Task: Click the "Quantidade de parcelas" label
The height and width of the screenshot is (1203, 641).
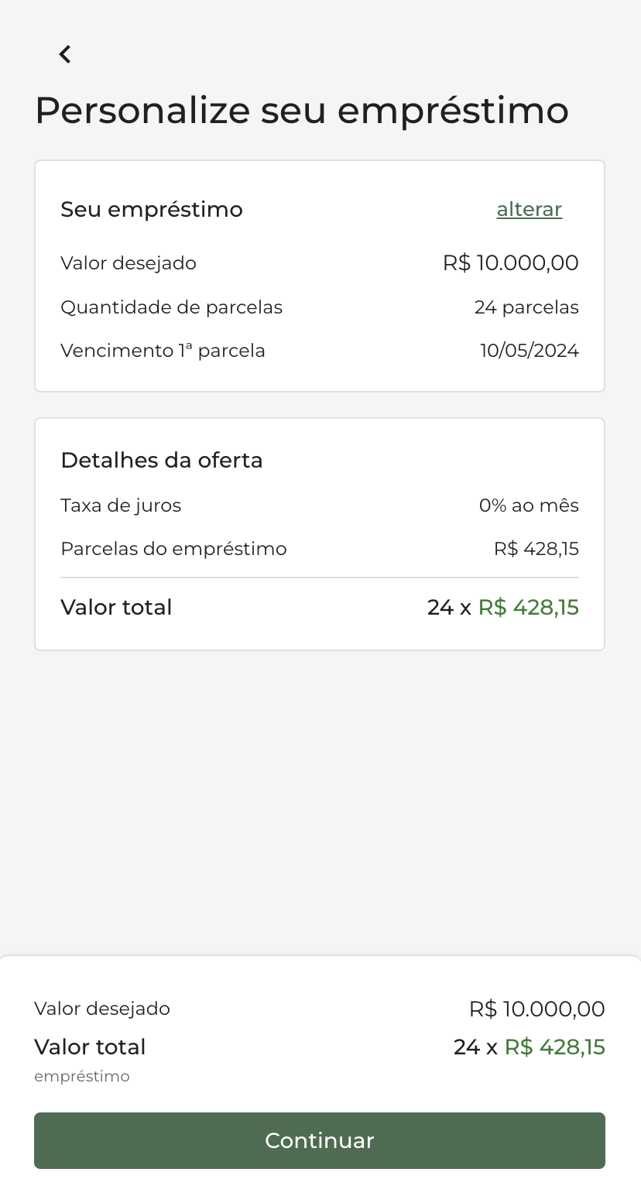Action: (171, 307)
